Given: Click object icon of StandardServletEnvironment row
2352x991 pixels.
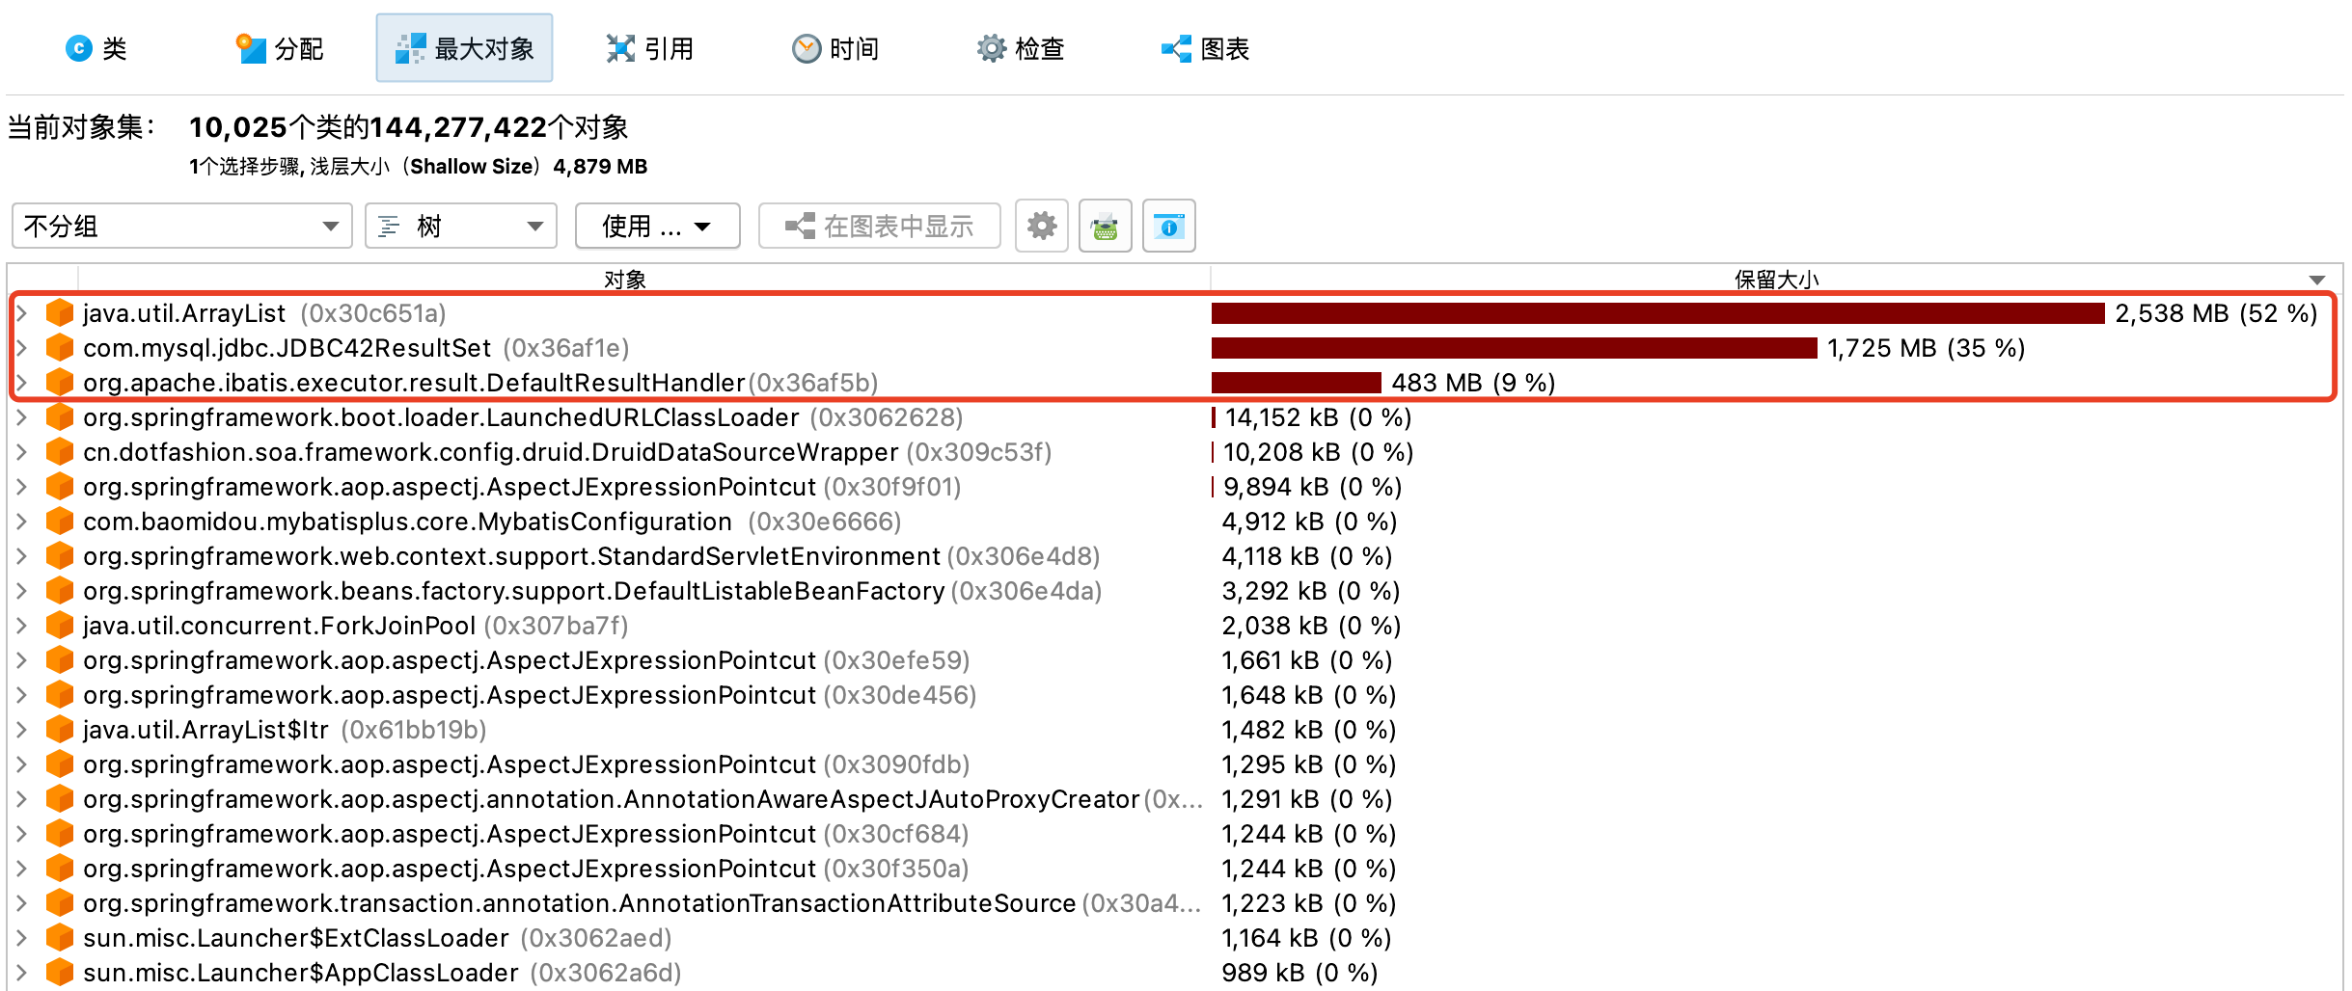Looking at the screenshot, I should [x=60, y=555].
